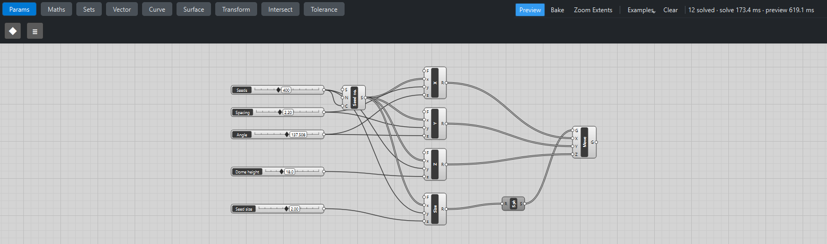Click the Clear button

click(x=671, y=10)
